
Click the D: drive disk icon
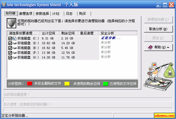click(x=15, y=43)
